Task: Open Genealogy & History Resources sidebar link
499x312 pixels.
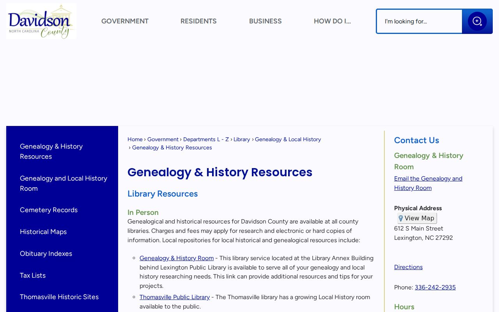Action: 62,151
